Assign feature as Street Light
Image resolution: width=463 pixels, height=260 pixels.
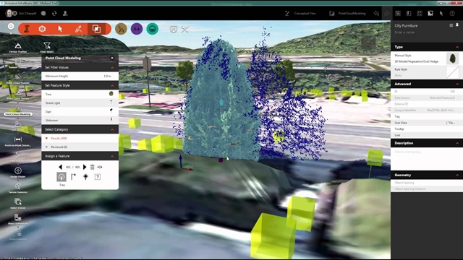[74, 177]
